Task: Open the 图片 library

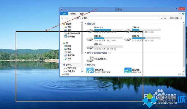Action: point(68,49)
